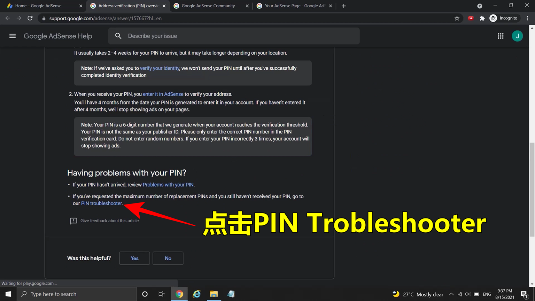Viewport: 535px width, 301px height.
Task: Open the Windows Start menu
Action: point(8,294)
